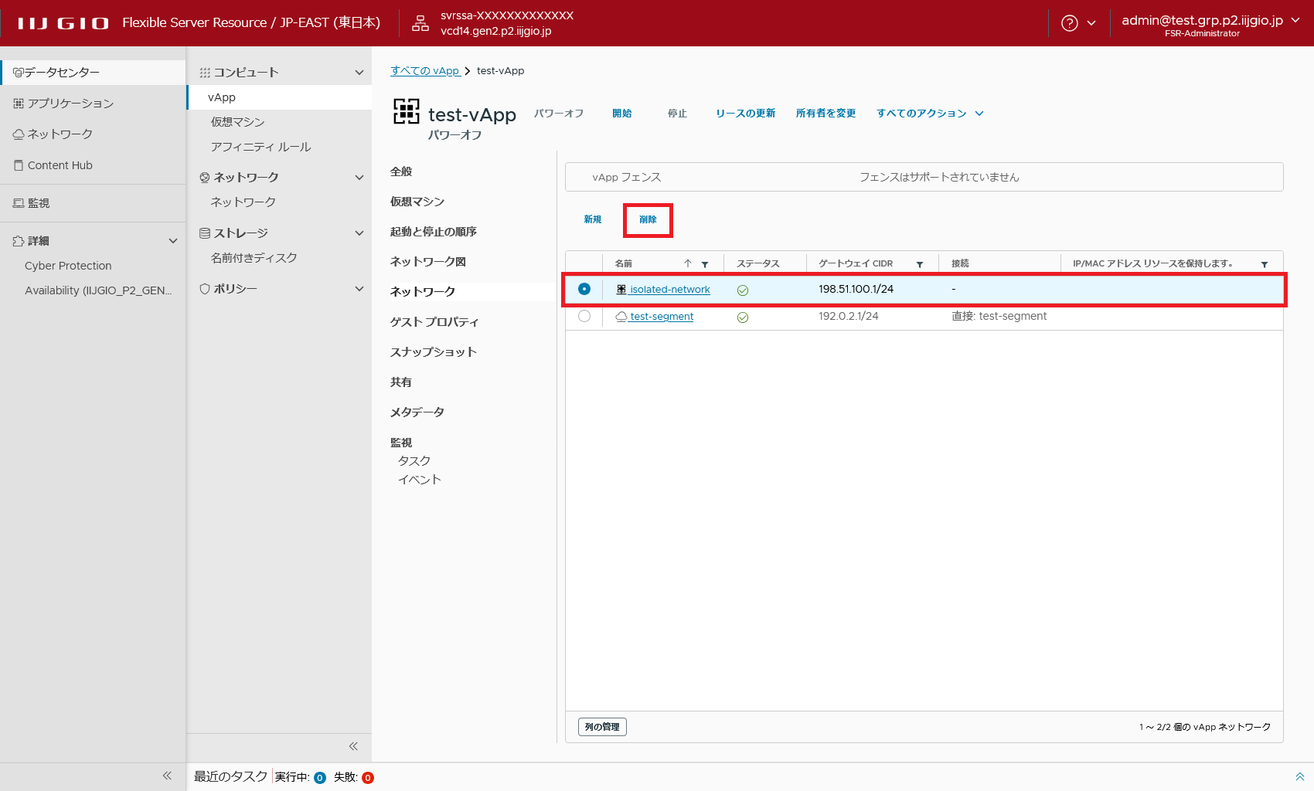Click the 列の管理 button
Image resolution: width=1314 pixels, height=791 pixels.
point(602,727)
